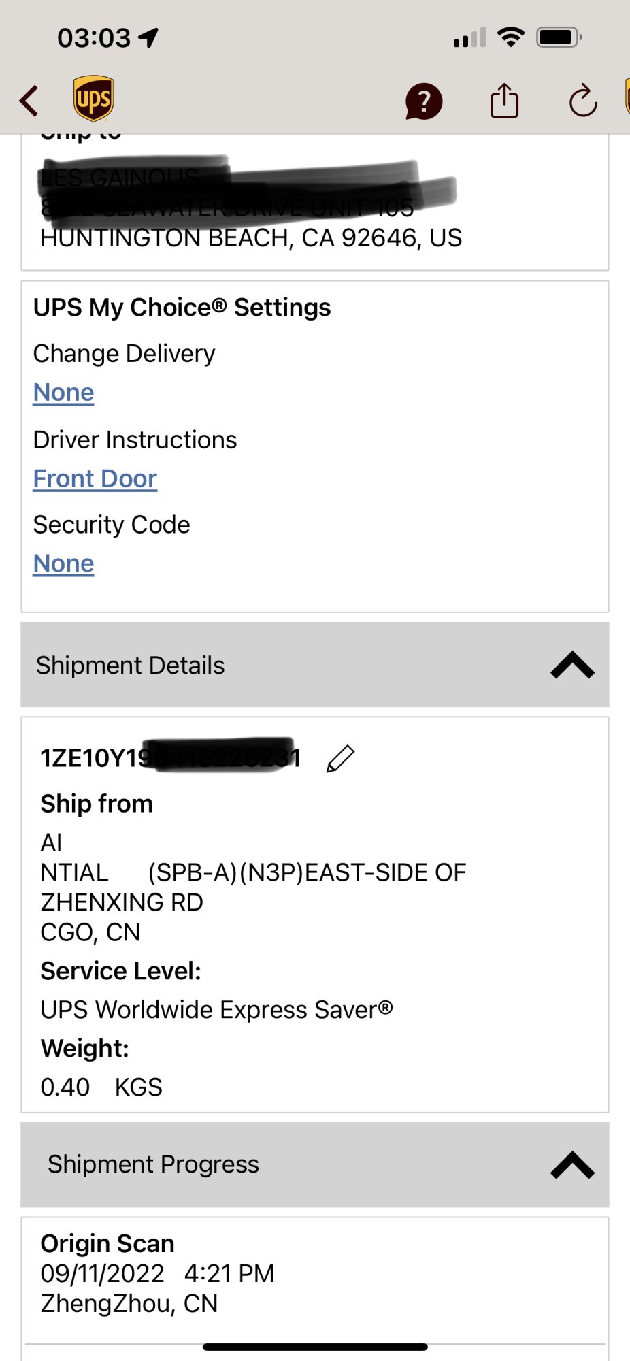Open the help question mark icon

[x=424, y=101]
